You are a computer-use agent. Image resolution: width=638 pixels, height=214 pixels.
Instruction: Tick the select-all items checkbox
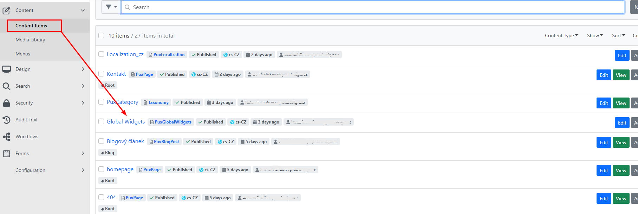point(101,35)
